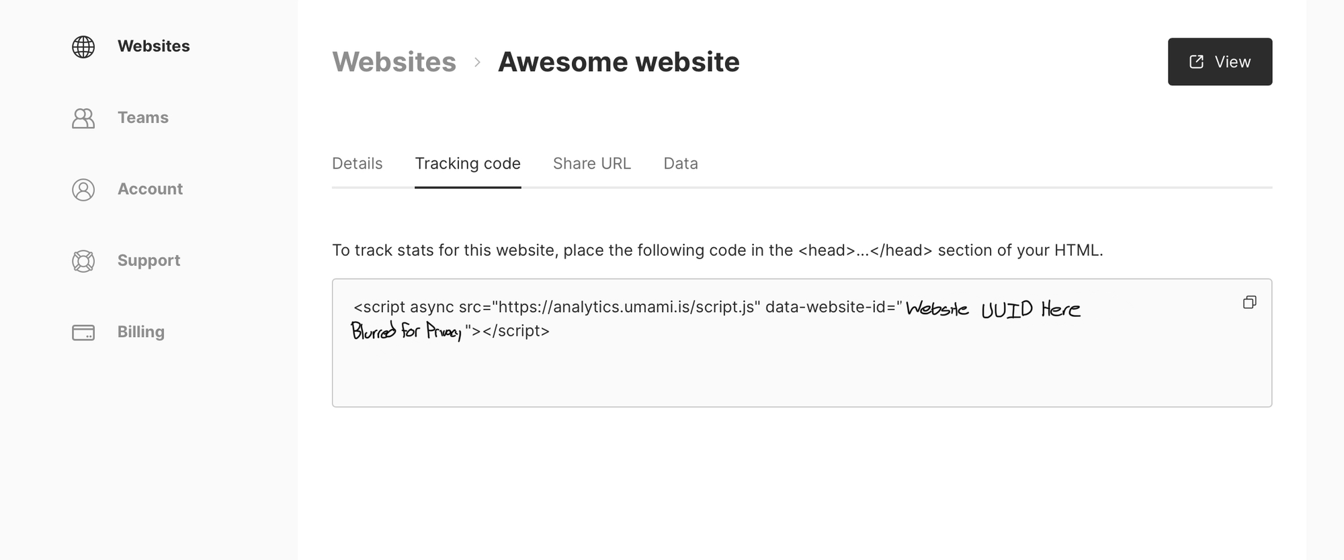Click the external-link icon in the View button

point(1195,61)
